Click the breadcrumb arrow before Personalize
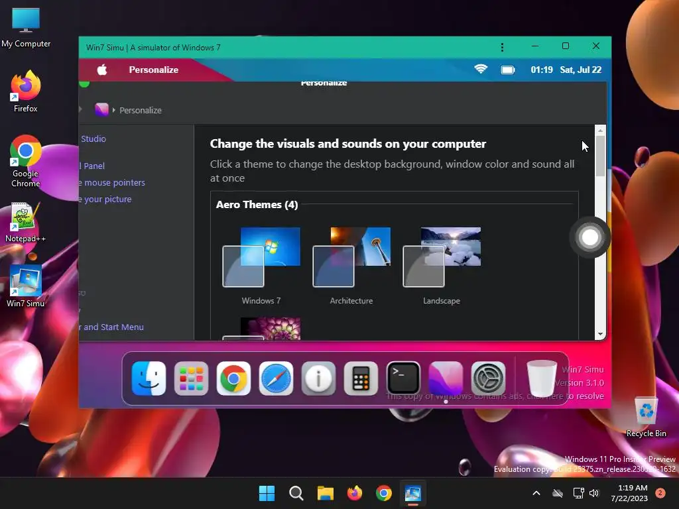 coord(114,110)
